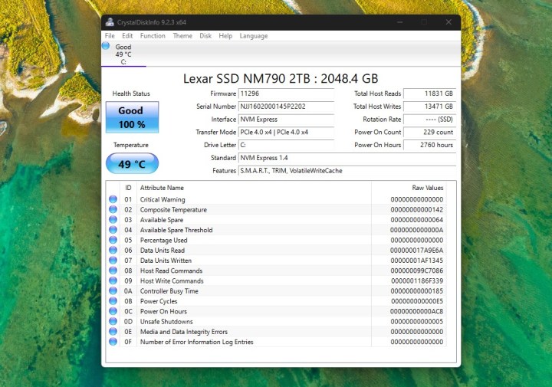Click the status orb beside Data Units Written
Viewport: 552px width, 387px height.
pyautogui.click(x=113, y=261)
